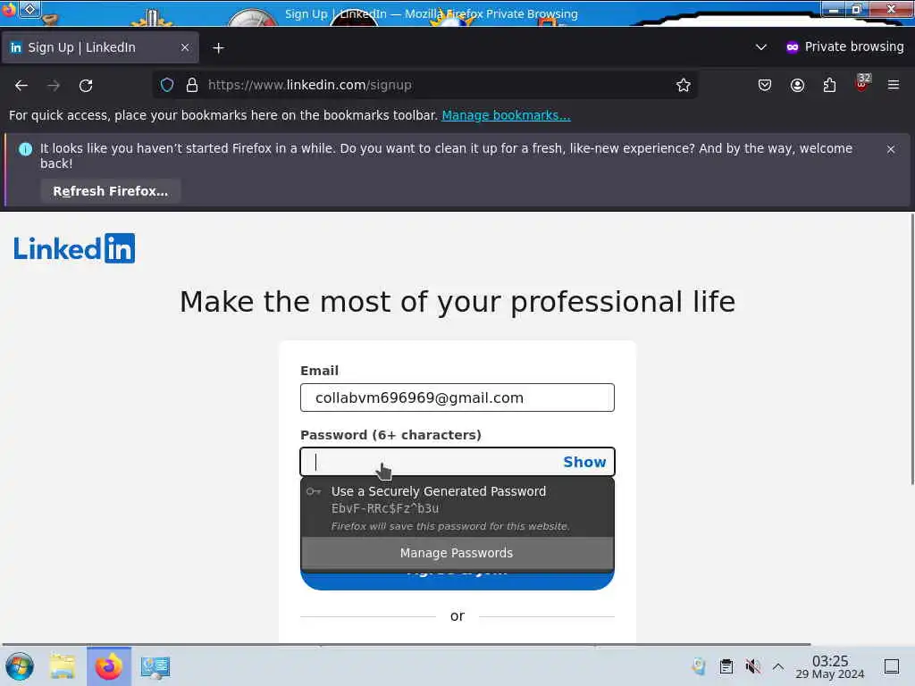The height and width of the screenshot is (686, 915).
Task: Close the Sign Up | LinkedIn tab
Action: pos(185,47)
